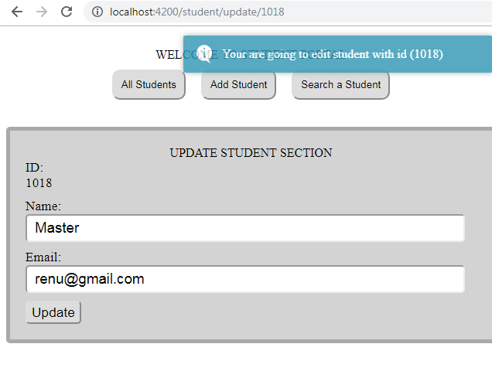Image resolution: width=492 pixels, height=378 pixels.
Task: Click the UPDATE STUDENT SECTION heading
Action: (251, 153)
